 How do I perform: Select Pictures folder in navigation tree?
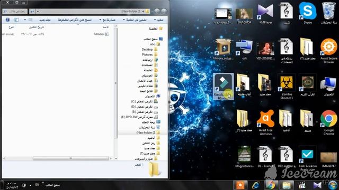click(150, 54)
